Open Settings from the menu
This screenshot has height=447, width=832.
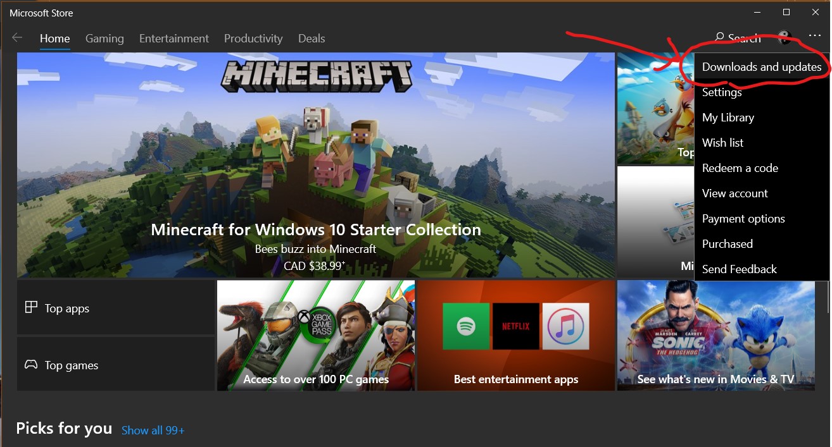tap(762, 92)
